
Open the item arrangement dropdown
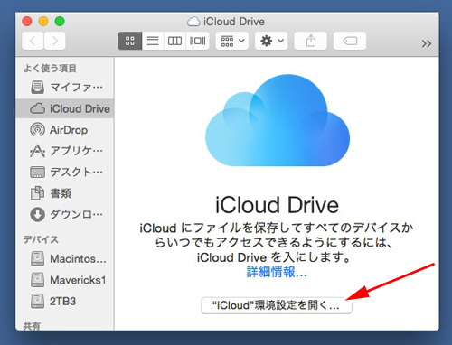(x=232, y=41)
